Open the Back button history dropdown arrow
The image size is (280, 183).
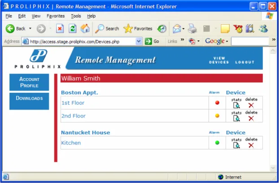click(30, 29)
